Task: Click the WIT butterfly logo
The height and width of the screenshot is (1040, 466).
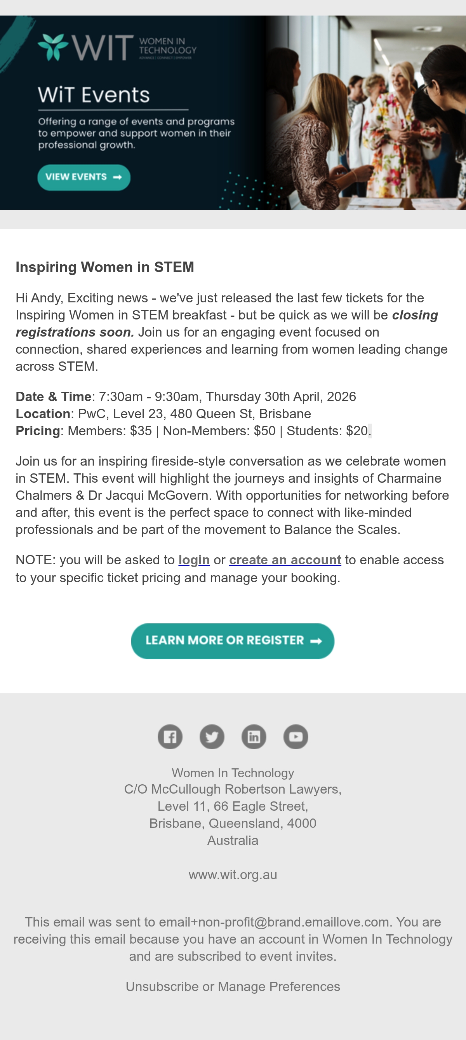Action: pyautogui.click(x=53, y=47)
